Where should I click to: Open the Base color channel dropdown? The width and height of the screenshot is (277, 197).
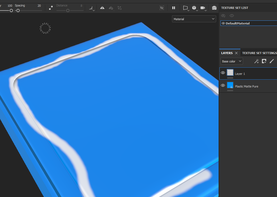232,61
